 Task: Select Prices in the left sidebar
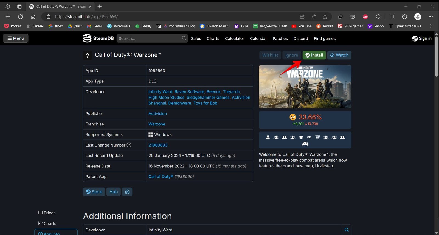[x=47, y=213]
